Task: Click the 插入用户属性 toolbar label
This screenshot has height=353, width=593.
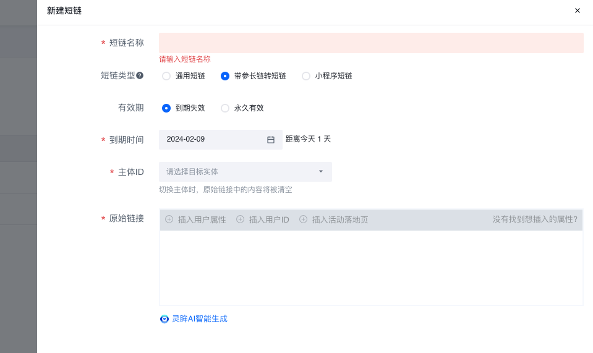Action: (x=202, y=219)
